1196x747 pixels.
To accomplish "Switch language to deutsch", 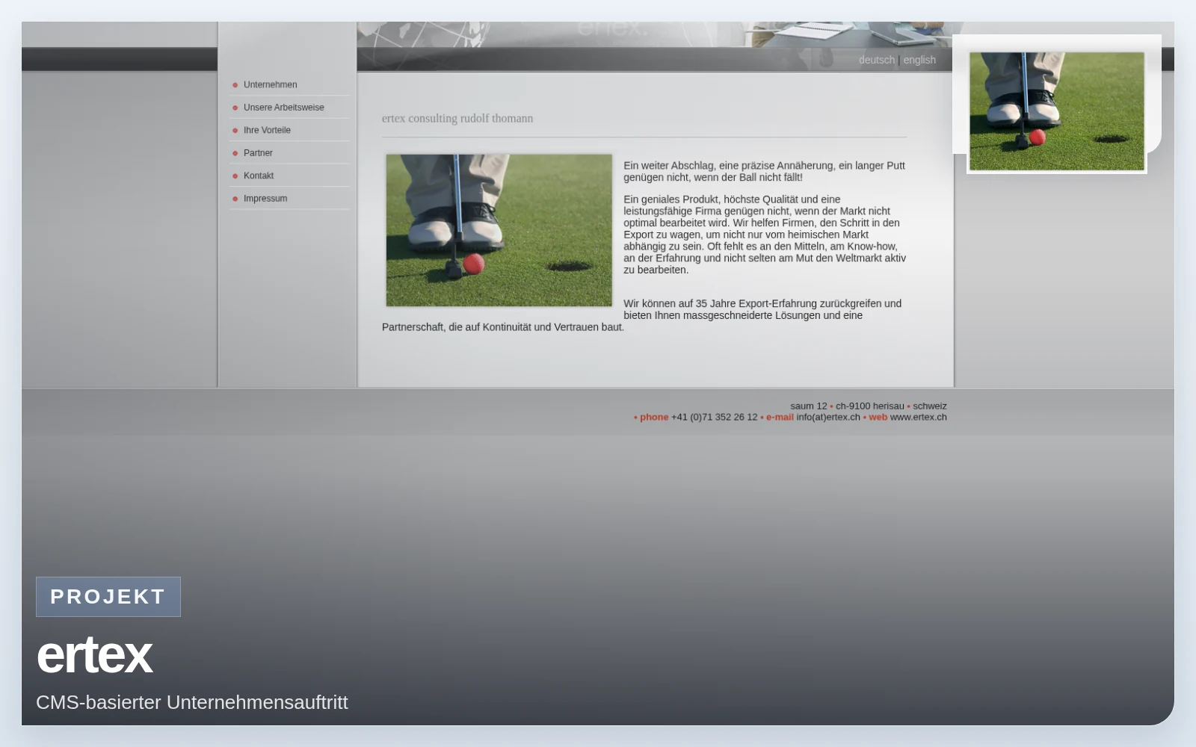I will [x=876, y=60].
